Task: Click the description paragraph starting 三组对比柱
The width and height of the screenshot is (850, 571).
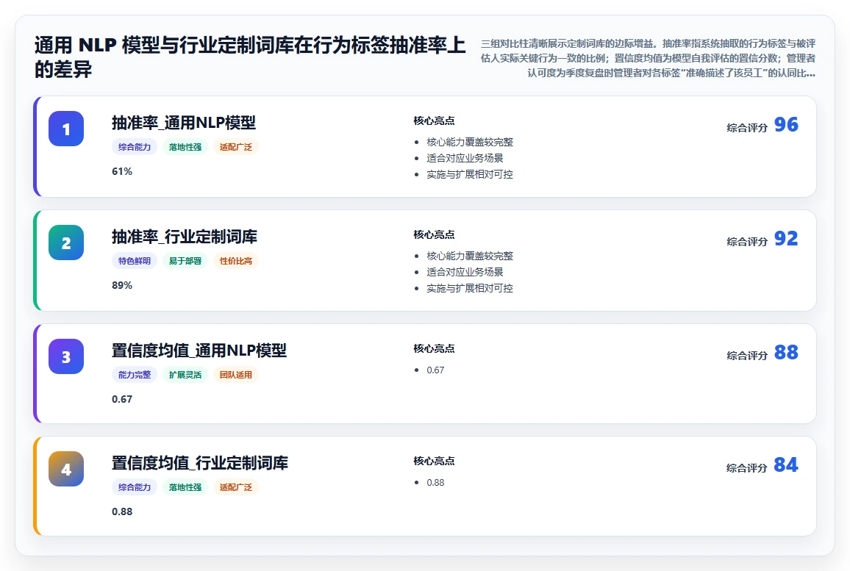Action: coord(648,58)
